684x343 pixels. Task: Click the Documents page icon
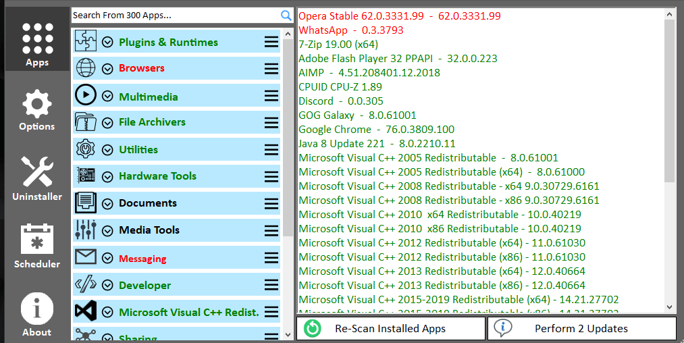pyautogui.click(x=86, y=203)
